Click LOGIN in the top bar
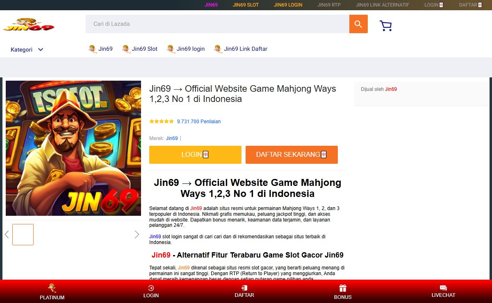The height and width of the screenshot is (303, 492). click(434, 5)
